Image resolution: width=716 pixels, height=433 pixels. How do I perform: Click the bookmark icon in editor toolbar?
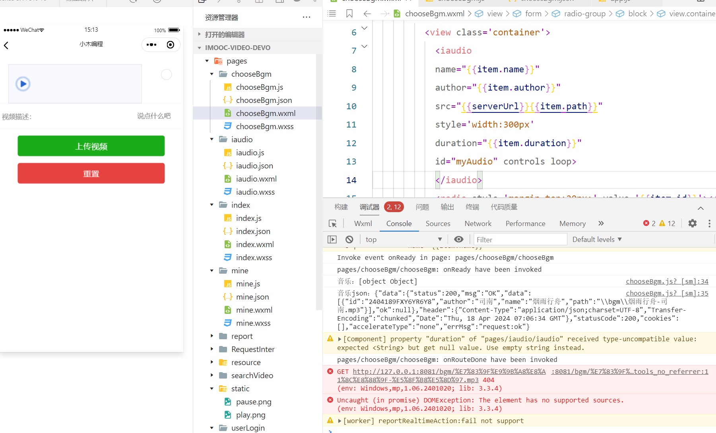(x=349, y=14)
